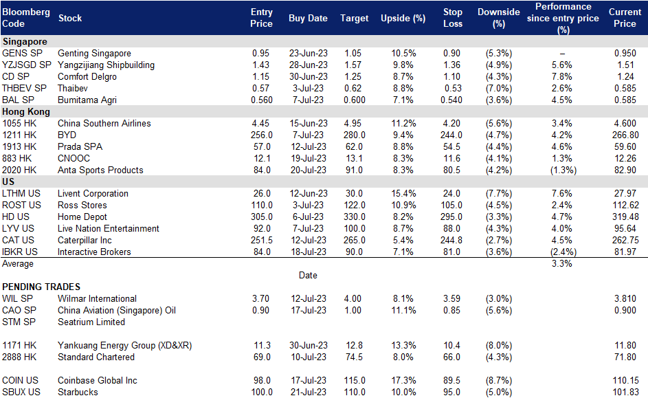This screenshot has height=398, width=648.
Task: Click the 'BYD' stock name
Action: (67, 135)
